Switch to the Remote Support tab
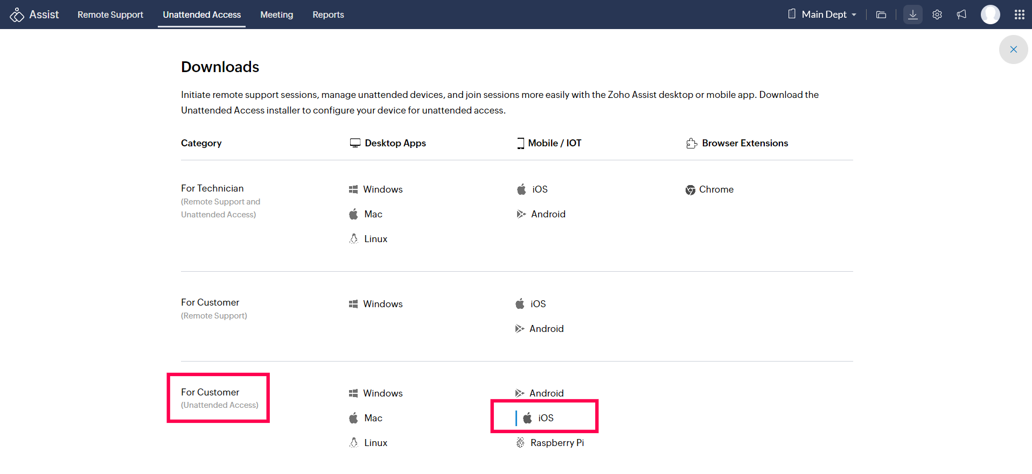This screenshot has width=1032, height=474. click(110, 15)
